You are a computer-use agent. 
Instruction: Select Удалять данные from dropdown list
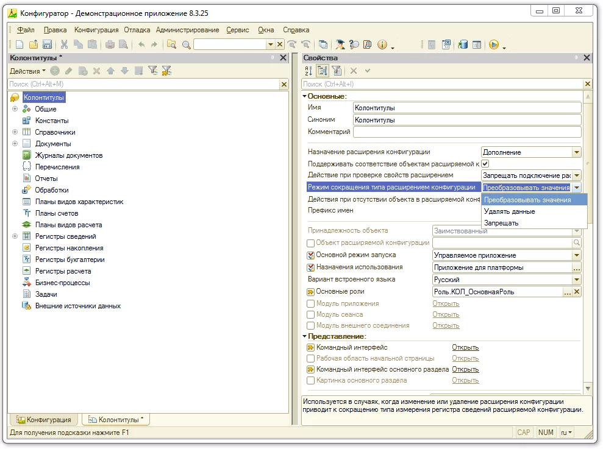pos(509,211)
